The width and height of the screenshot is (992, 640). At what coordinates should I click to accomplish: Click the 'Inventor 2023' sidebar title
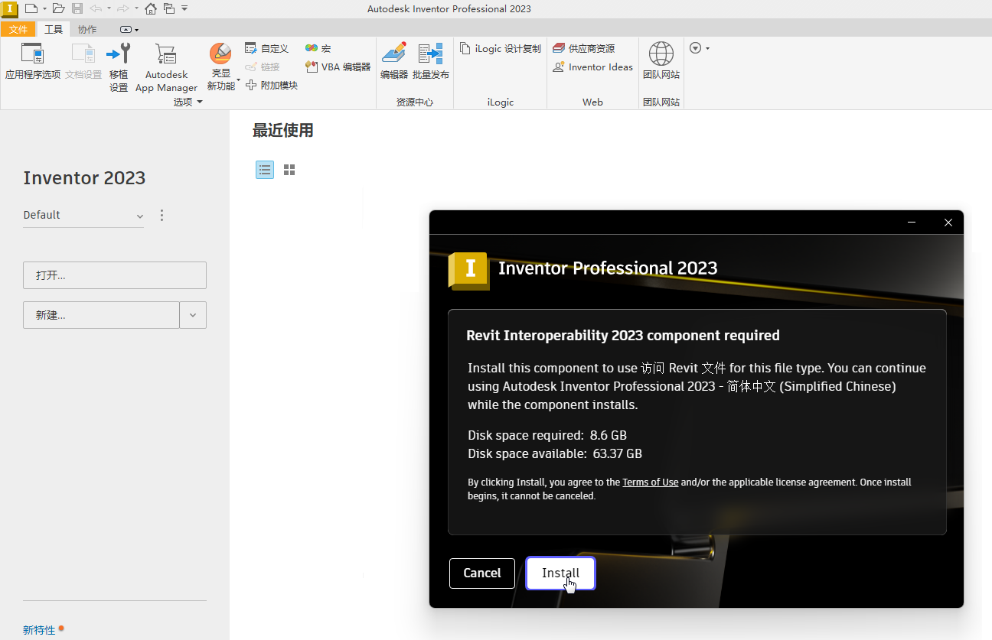(84, 178)
